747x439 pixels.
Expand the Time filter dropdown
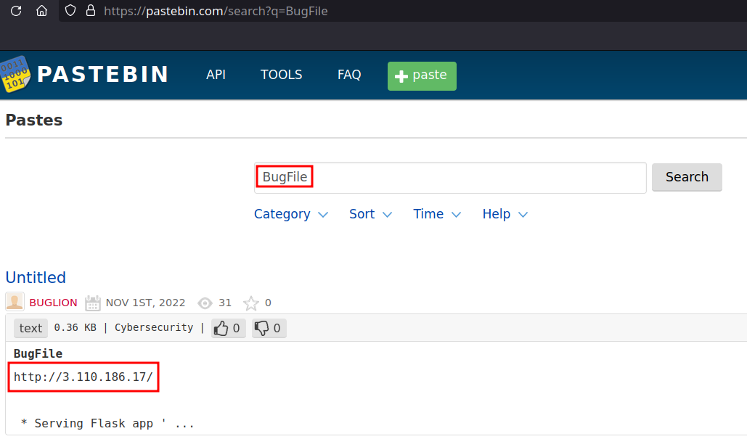[x=437, y=214]
